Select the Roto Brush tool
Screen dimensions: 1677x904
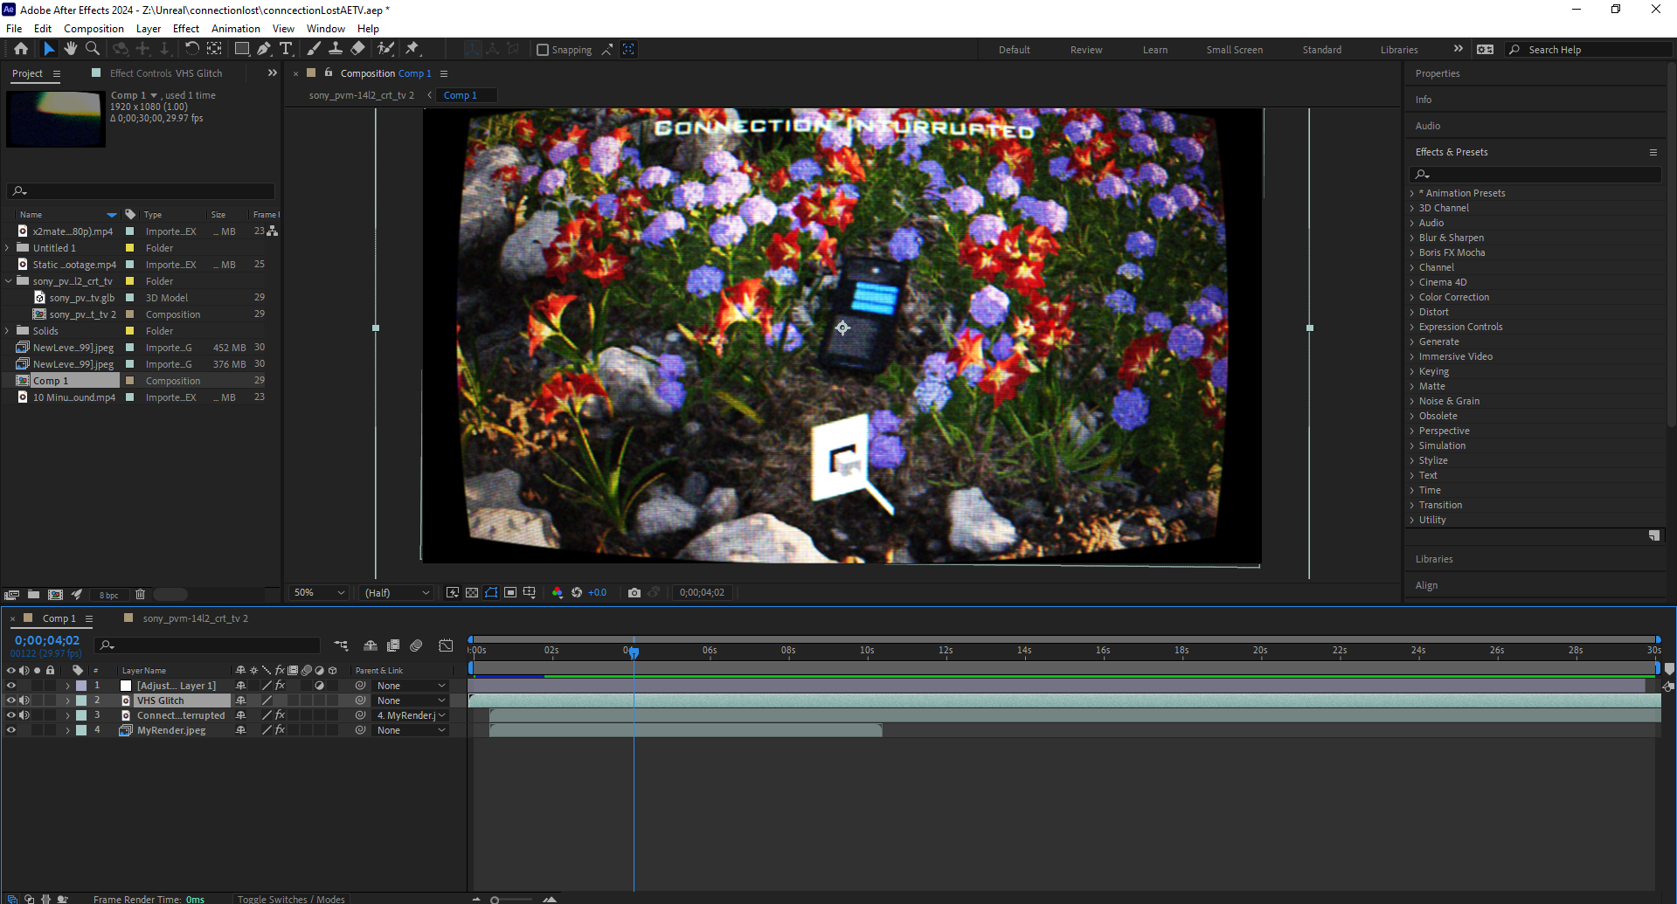[385, 49]
